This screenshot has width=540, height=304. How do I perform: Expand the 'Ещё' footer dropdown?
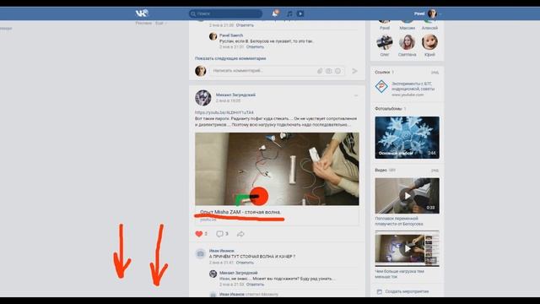pos(160,23)
